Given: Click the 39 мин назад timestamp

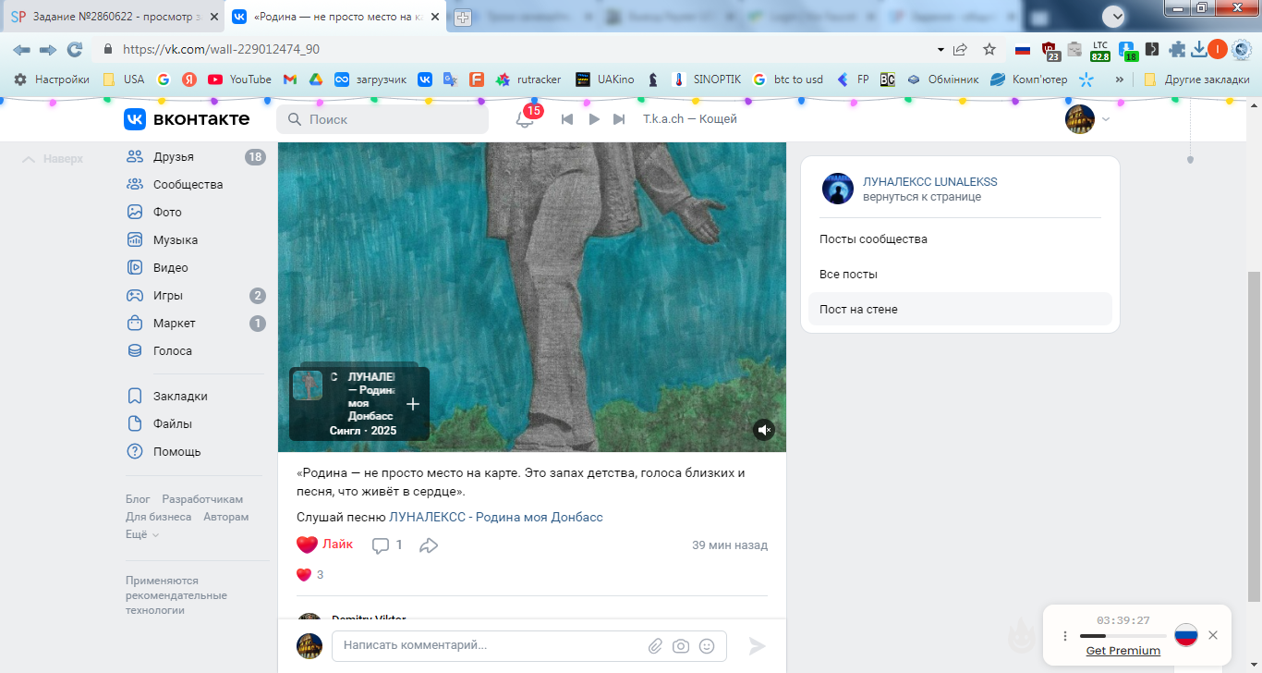Looking at the screenshot, I should tap(730, 545).
